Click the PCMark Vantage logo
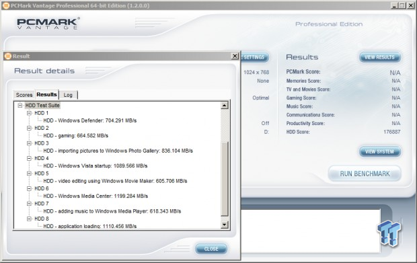 click(48, 24)
